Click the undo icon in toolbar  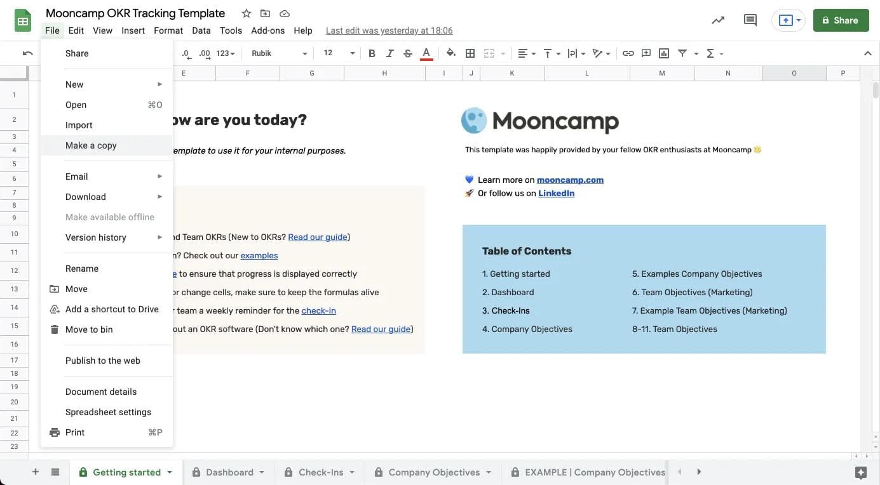tap(27, 53)
